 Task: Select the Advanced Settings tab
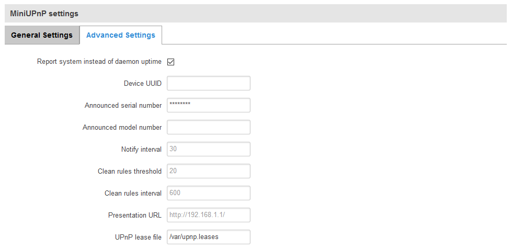click(x=121, y=35)
